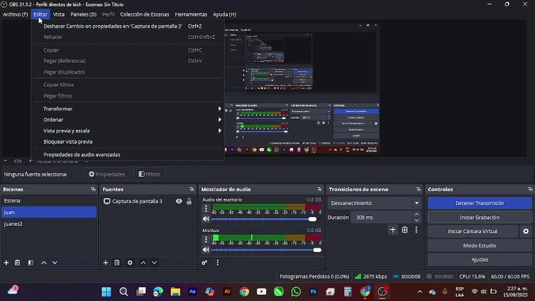Open Desvanecimiento transition dropdown

[x=374, y=203]
